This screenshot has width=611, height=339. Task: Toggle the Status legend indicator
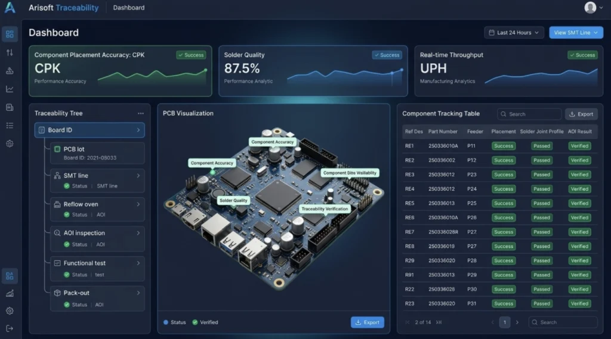point(175,322)
